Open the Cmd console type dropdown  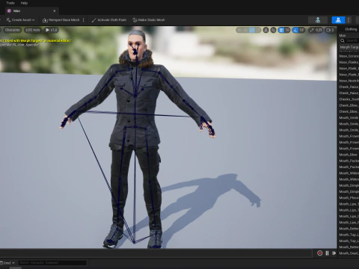(x=7, y=263)
